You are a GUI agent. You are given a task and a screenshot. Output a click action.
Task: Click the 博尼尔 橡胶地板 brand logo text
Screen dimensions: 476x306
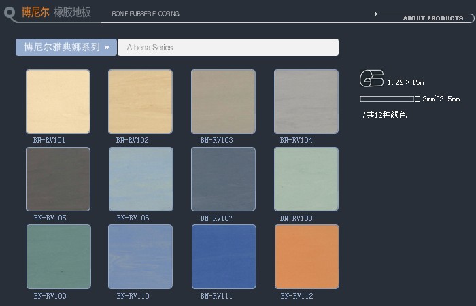56,13
